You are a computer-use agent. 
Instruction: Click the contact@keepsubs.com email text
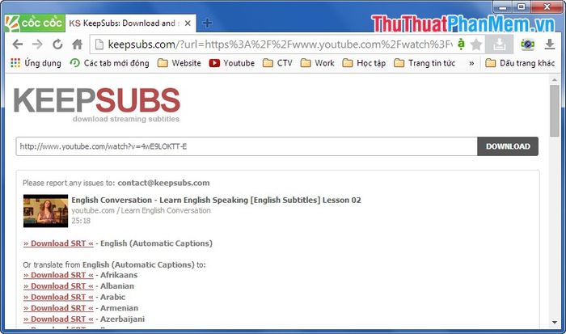(x=163, y=183)
